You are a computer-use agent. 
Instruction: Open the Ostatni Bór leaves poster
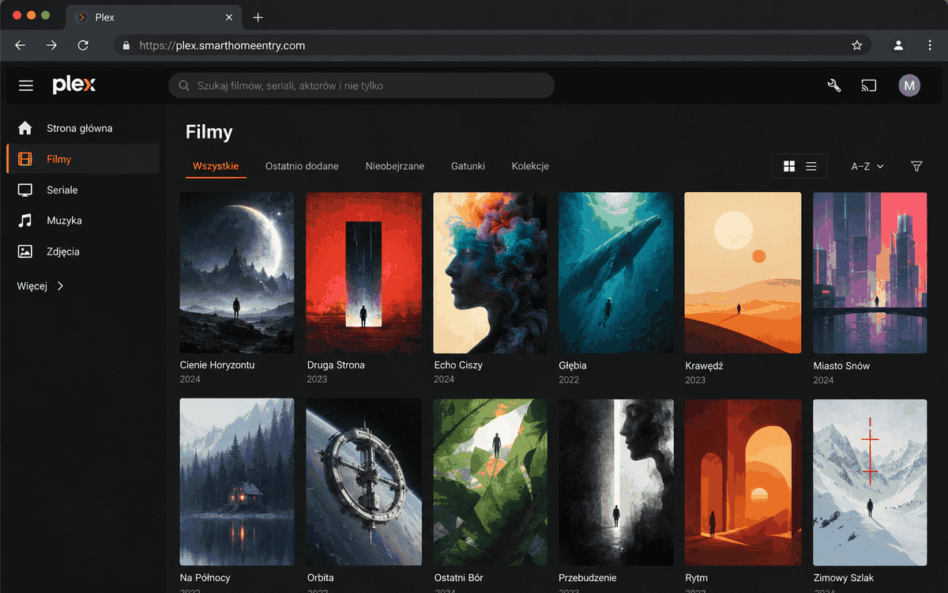pyautogui.click(x=491, y=482)
